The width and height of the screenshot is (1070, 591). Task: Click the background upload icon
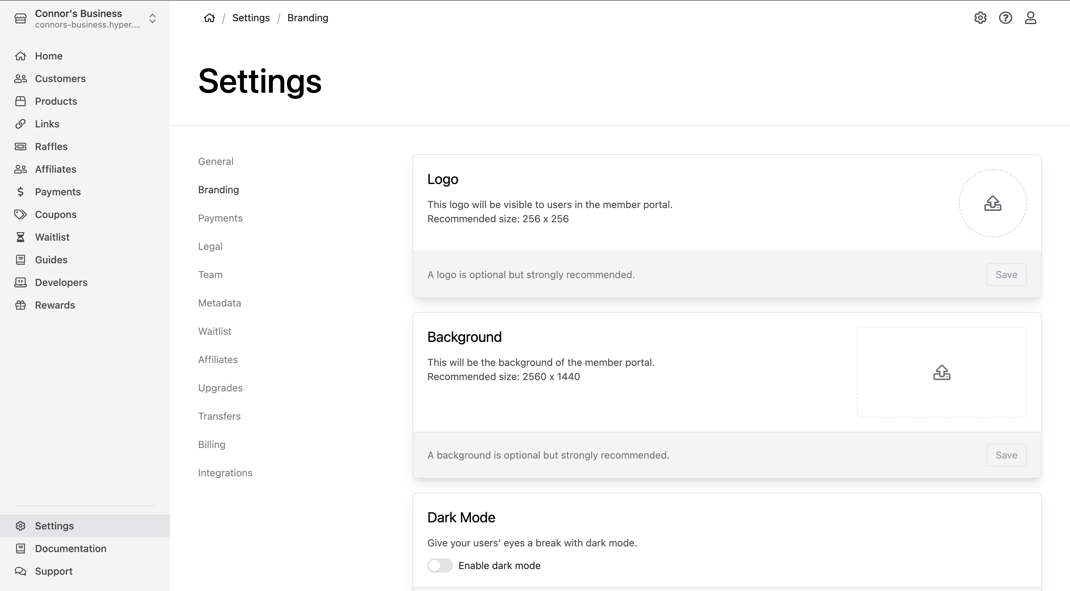pyautogui.click(x=942, y=373)
